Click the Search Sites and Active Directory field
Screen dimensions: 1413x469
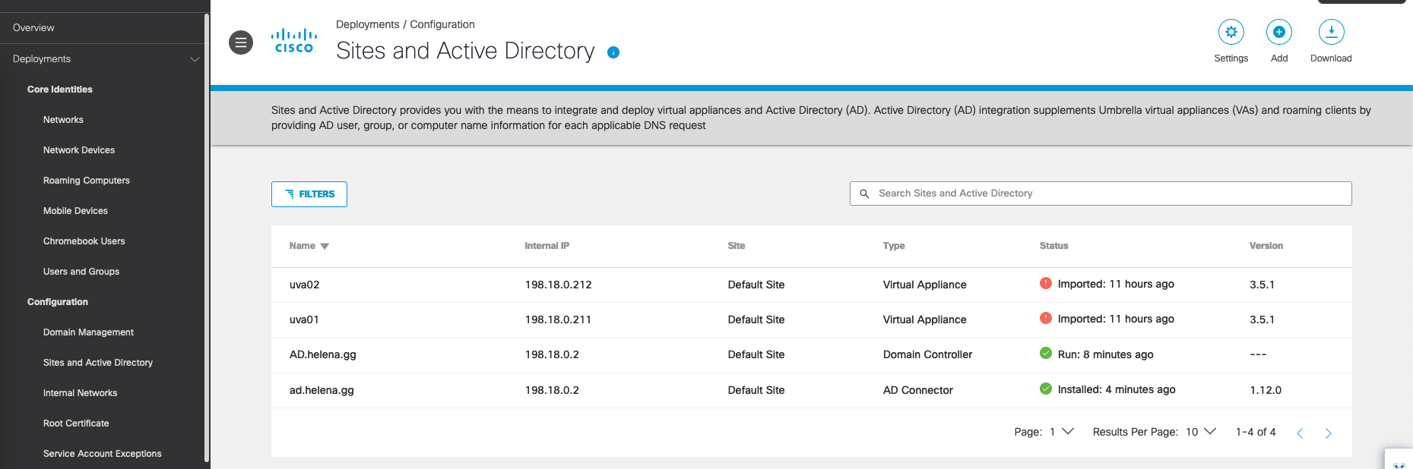pos(1100,194)
